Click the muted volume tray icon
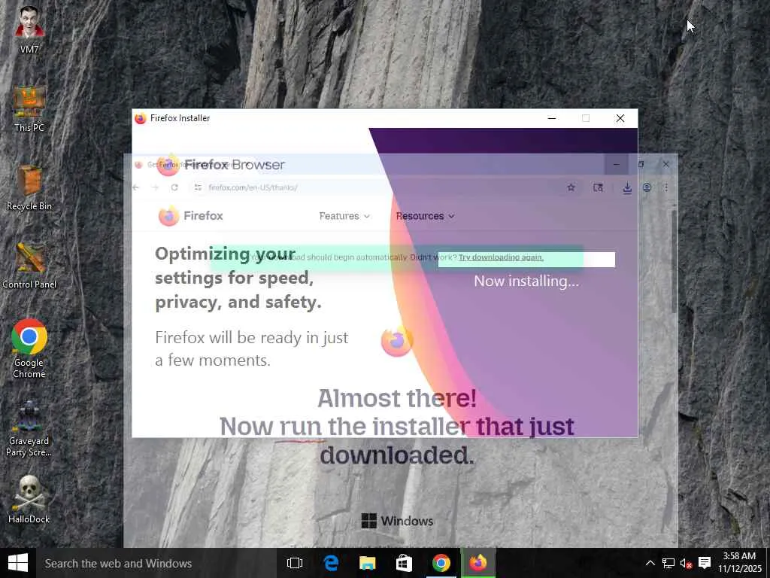770x578 pixels. point(686,563)
